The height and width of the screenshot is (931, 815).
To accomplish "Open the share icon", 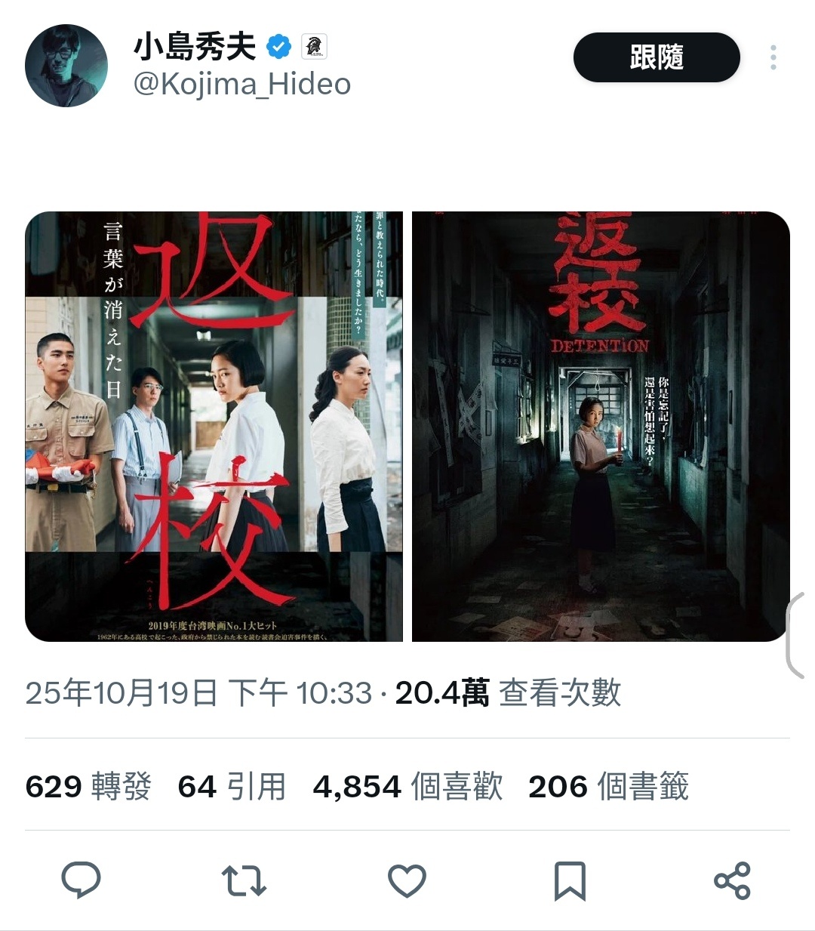I will pos(732,881).
